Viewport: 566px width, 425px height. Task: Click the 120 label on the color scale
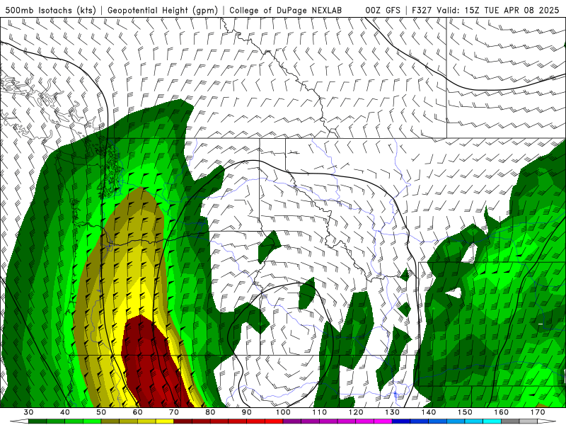point(356,412)
